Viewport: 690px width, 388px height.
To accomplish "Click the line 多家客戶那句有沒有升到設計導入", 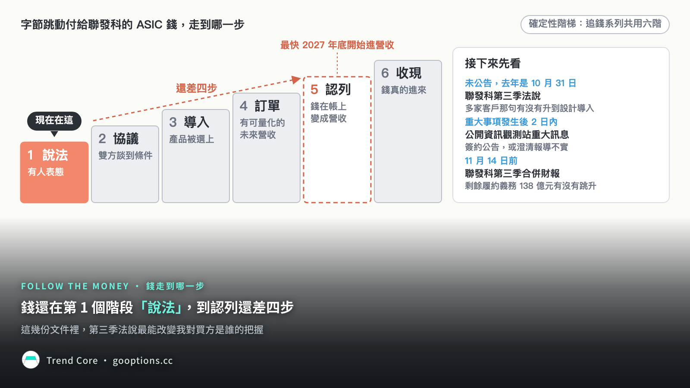I will point(529,108).
